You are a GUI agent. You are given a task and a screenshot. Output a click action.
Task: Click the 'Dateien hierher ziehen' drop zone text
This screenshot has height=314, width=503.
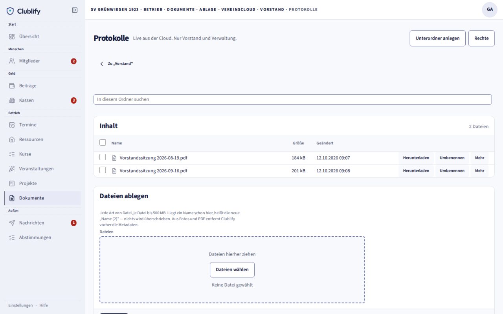tap(232, 254)
